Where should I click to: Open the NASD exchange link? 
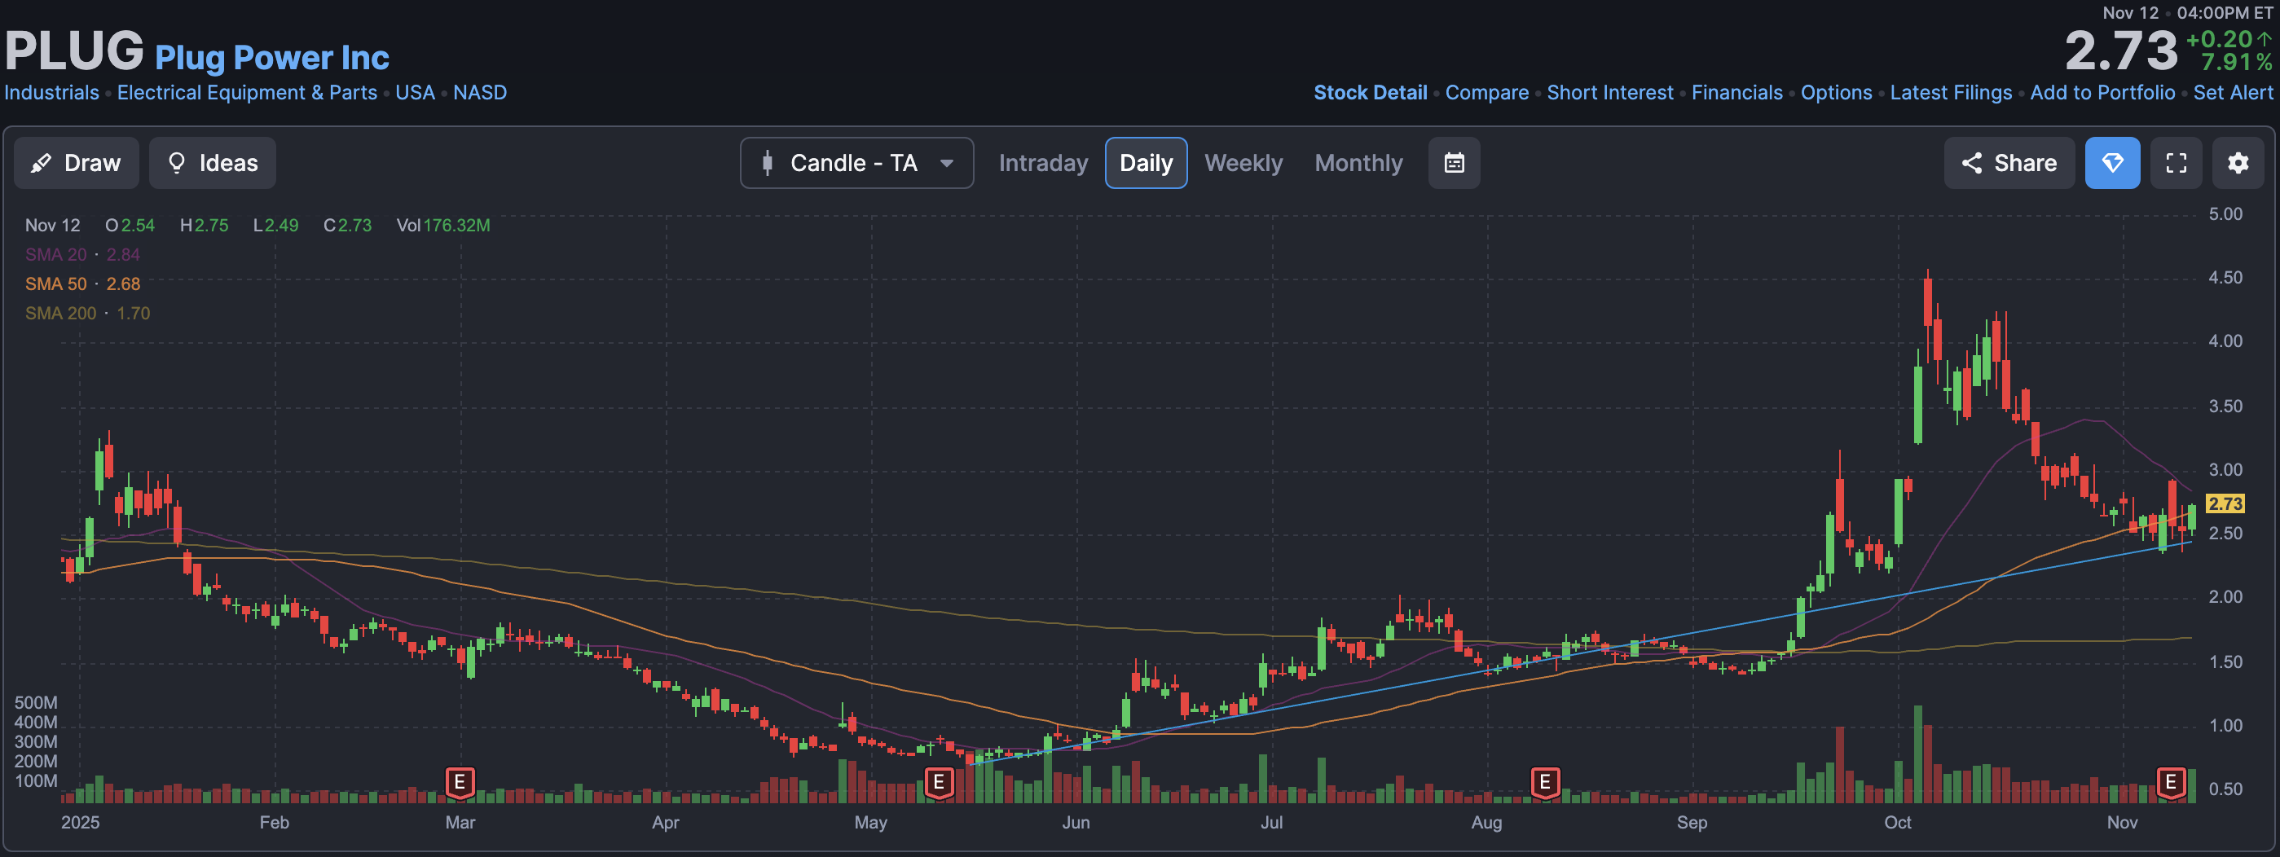coord(480,93)
